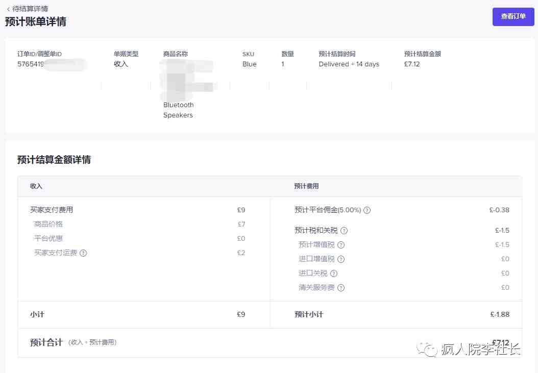Click the £-1.88 预计小计 amount
This screenshot has height=373, width=538.
point(500,314)
